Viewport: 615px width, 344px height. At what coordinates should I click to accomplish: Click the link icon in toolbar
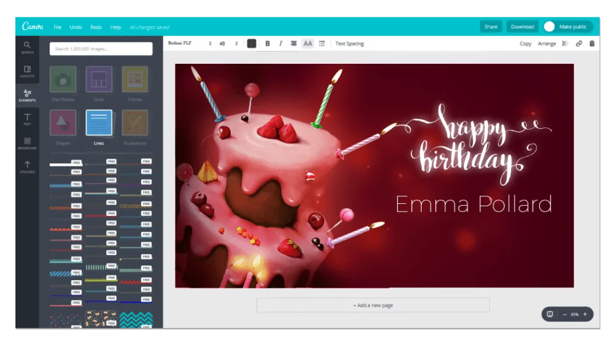(579, 44)
